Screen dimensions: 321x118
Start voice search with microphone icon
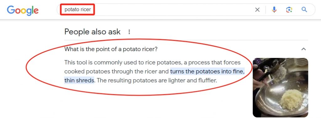[274, 10]
